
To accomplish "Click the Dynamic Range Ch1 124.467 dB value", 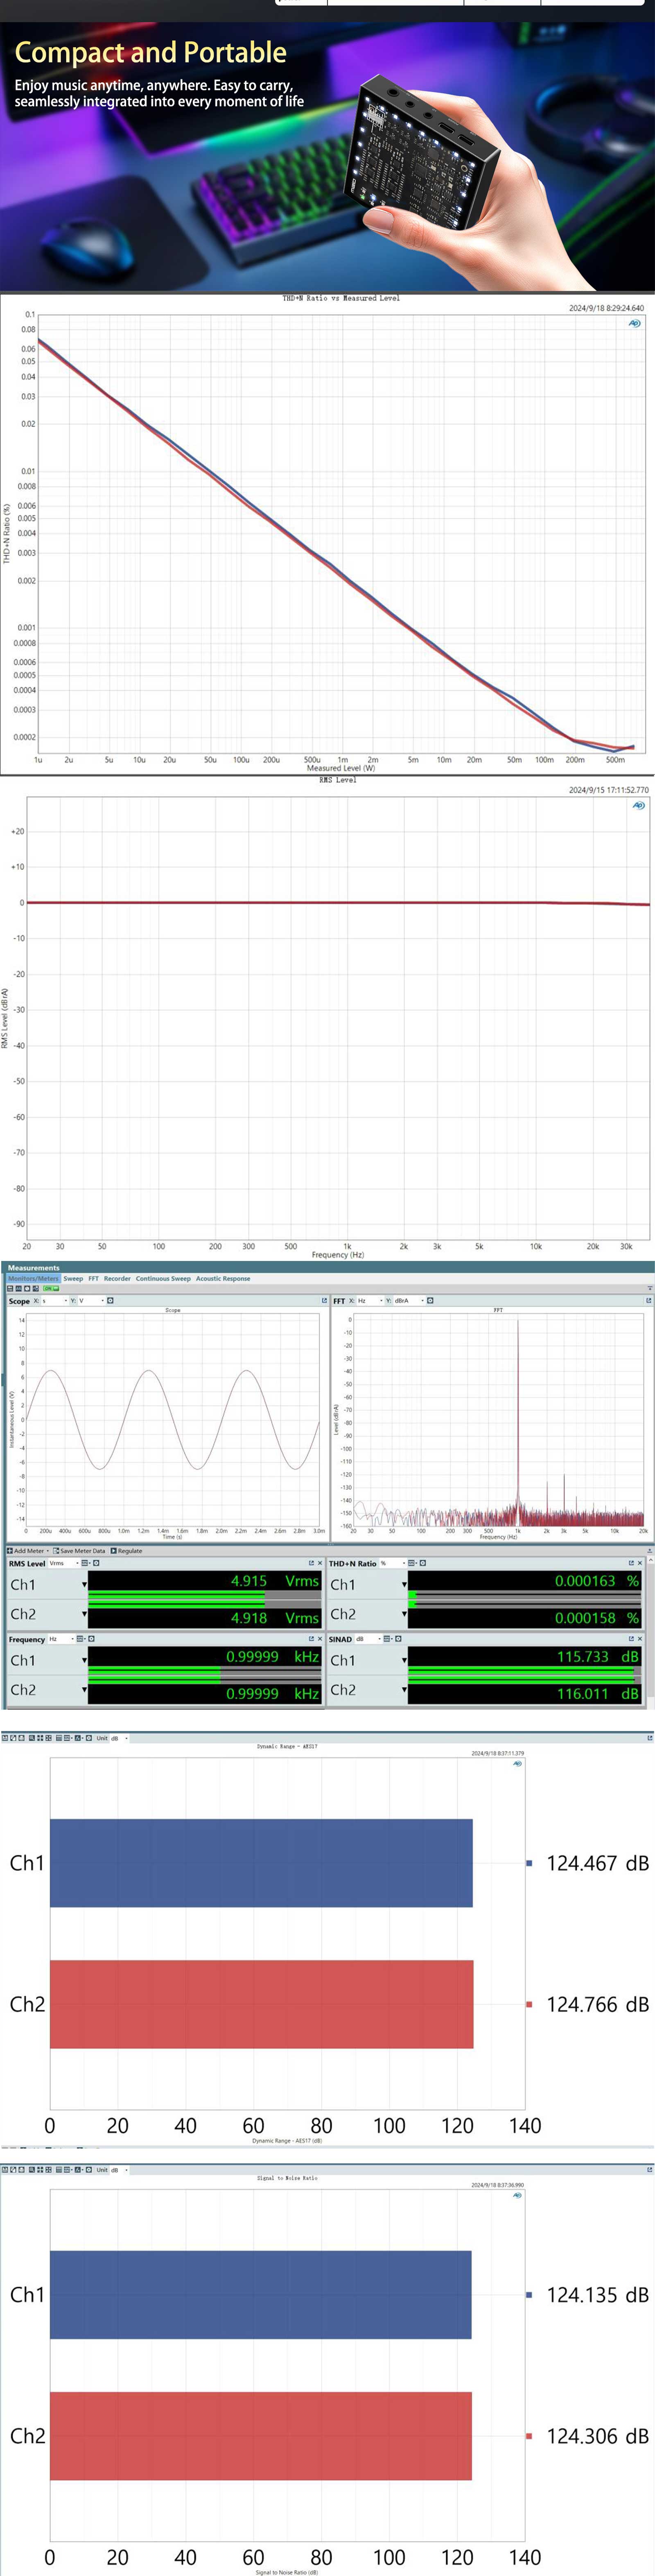I will point(597,1863).
